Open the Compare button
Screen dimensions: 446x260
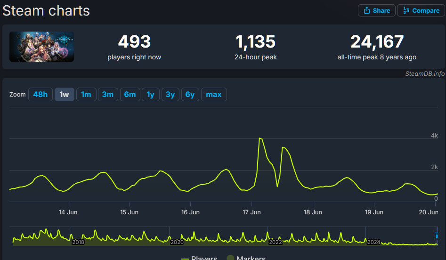pos(421,10)
